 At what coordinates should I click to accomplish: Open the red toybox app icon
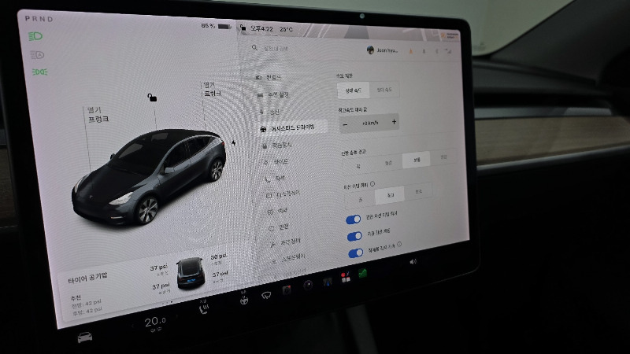345,277
